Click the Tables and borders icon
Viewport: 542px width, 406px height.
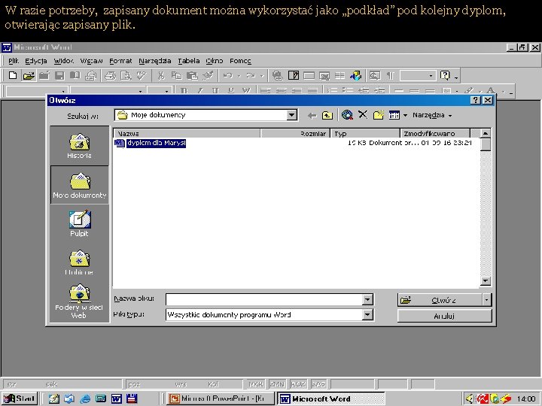(x=294, y=75)
